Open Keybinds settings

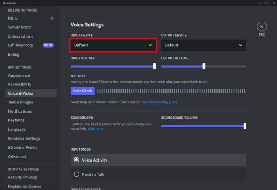coord(16,120)
